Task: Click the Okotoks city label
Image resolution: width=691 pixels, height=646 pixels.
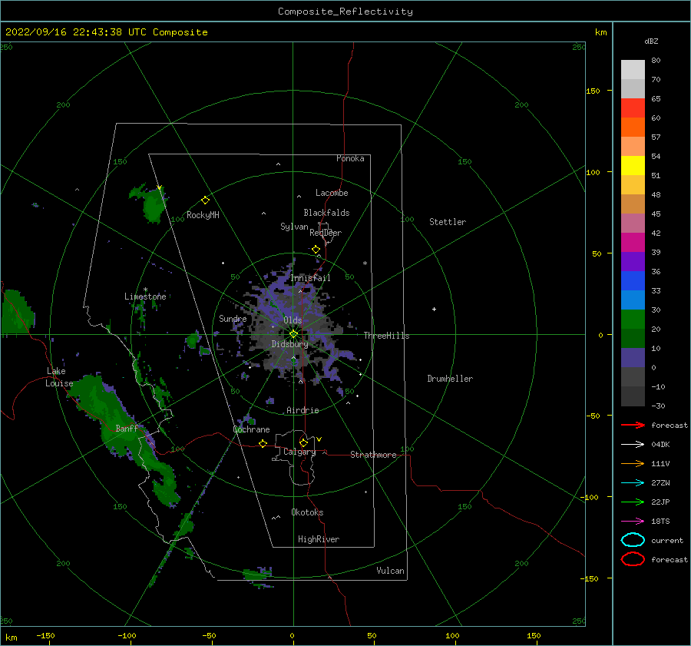Action: (x=307, y=512)
